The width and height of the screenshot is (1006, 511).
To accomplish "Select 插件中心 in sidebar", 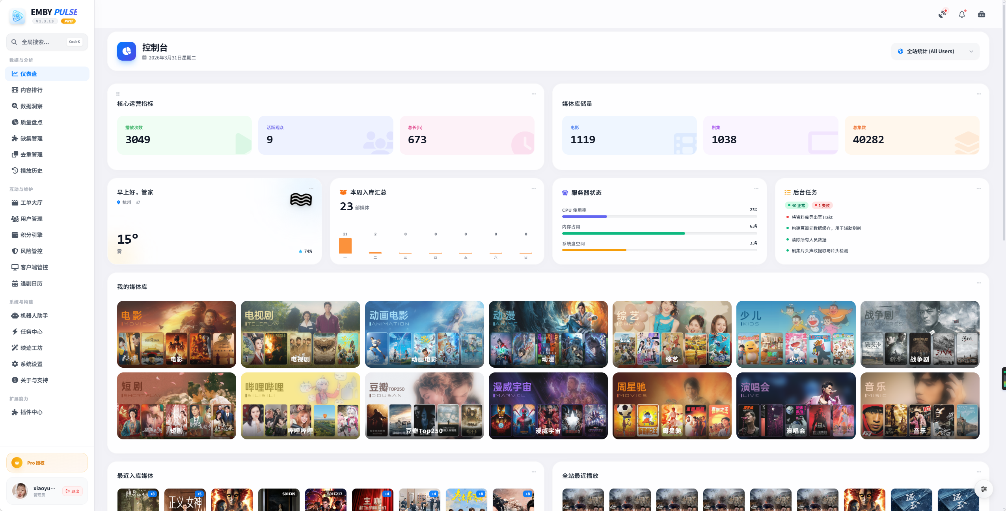I will [x=32, y=412].
